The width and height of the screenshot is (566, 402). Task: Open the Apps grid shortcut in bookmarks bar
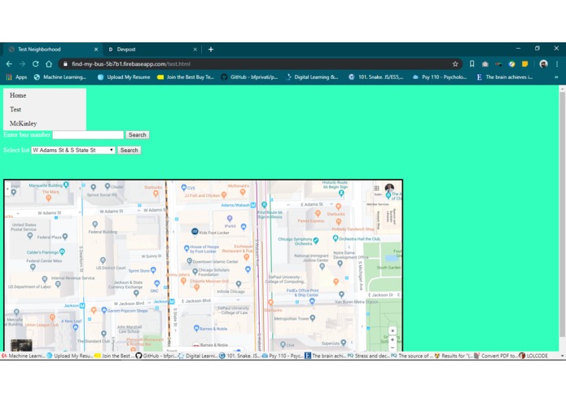click(16, 76)
